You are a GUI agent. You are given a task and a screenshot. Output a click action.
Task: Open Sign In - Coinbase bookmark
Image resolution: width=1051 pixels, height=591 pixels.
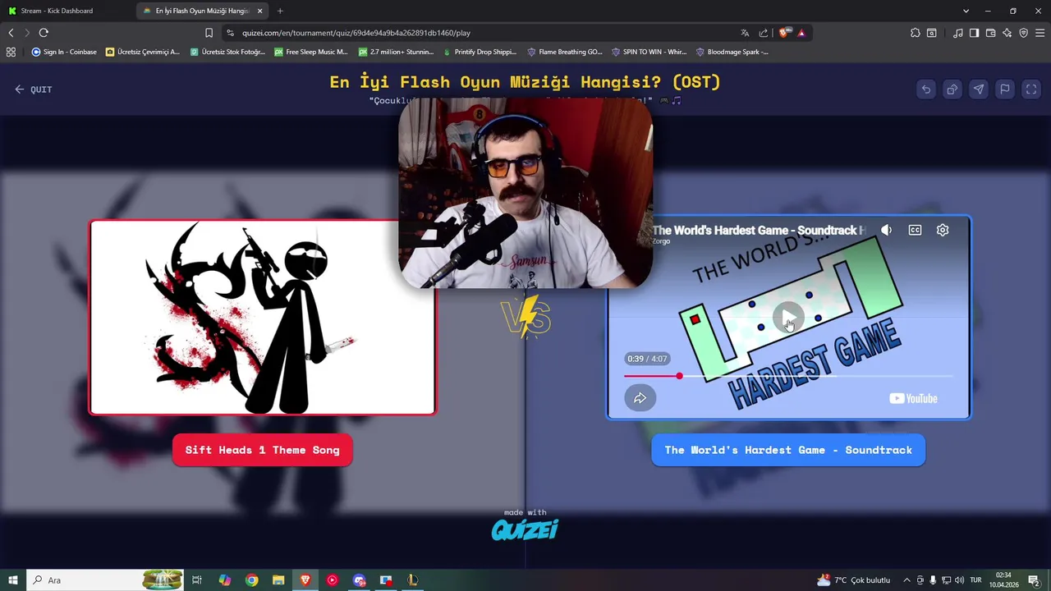pyautogui.click(x=64, y=52)
